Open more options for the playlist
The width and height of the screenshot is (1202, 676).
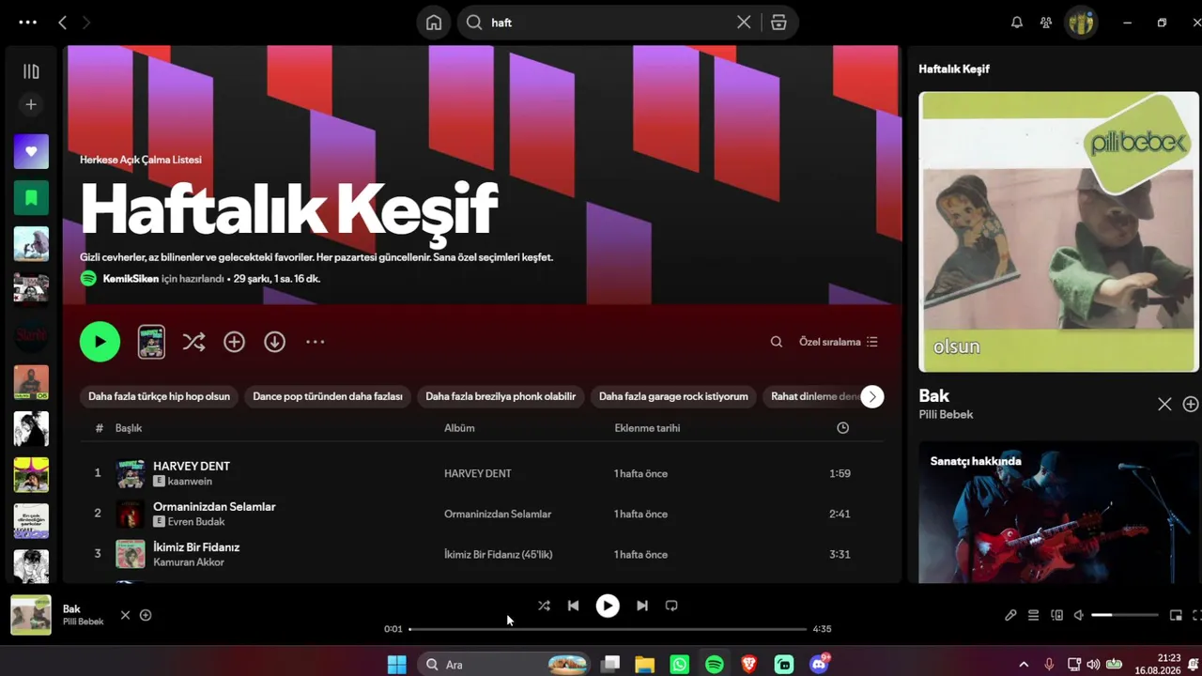pyautogui.click(x=316, y=342)
